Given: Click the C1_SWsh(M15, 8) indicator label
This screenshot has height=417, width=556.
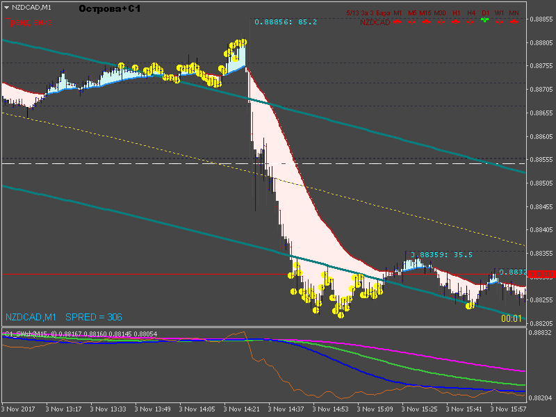Looking at the screenshot, I should pos(31,334).
